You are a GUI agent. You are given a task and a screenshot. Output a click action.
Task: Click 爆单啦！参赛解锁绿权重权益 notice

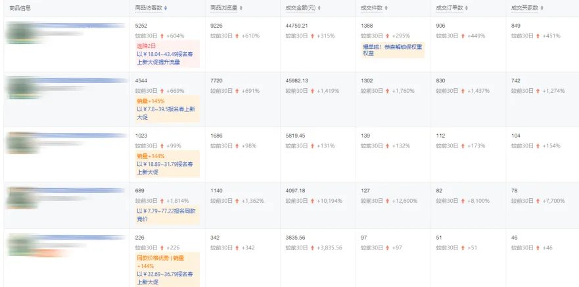392,50
